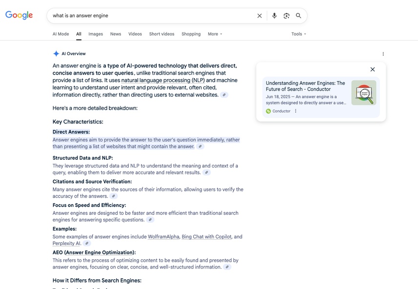This screenshot has height=289, width=418.
Task: Switch to the Short videos tab
Action: [x=162, y=34]
